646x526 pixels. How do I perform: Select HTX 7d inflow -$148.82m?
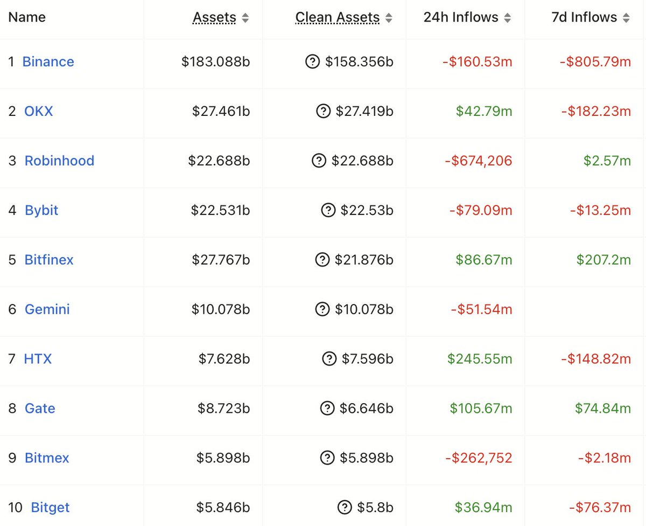596,359
